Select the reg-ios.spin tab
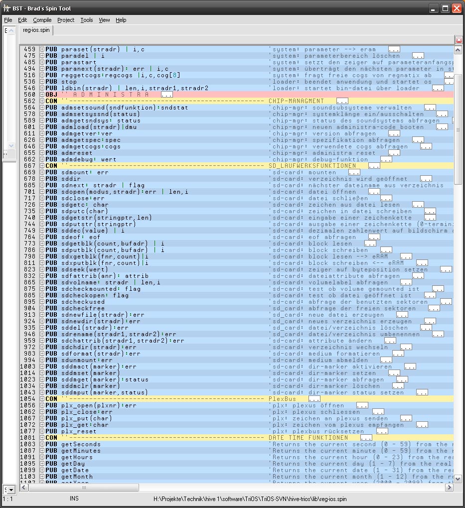This screenshot has height=508, width=465. [x=36, y=30]
